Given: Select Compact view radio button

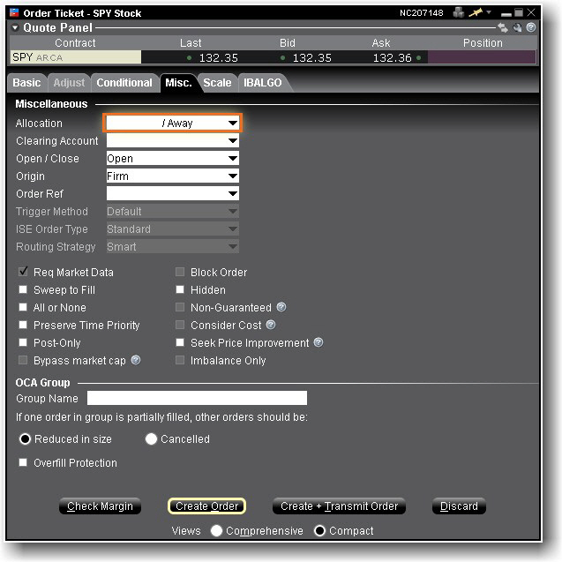Looking at the screenshot, I should 319,530.
